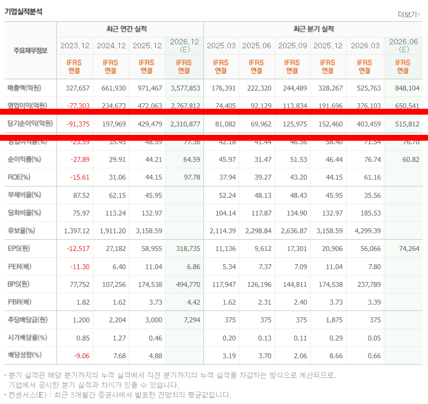Click the 당기순이익(억원) row label
Image resolution: width=428 pixels, height=404 pixels.
30,124
